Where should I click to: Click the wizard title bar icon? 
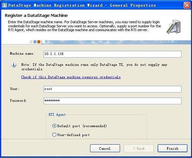point(5,5)
